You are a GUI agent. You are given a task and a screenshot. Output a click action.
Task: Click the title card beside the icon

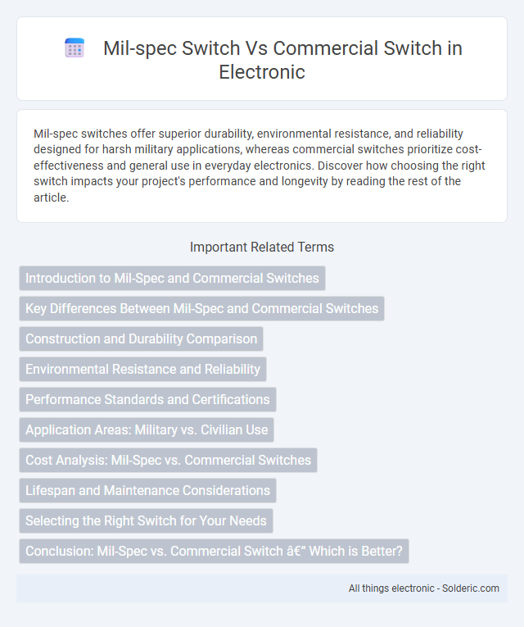[x=262, y=59]
